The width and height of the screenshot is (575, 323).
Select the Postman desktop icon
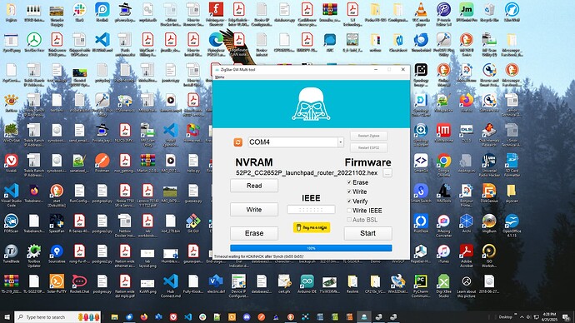click(x=102, y=163)
